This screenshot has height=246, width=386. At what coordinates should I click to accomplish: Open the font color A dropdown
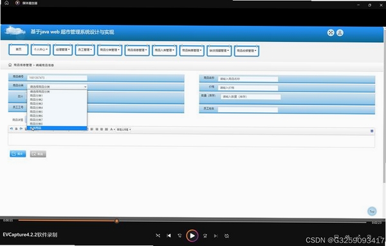coord(112,129)
